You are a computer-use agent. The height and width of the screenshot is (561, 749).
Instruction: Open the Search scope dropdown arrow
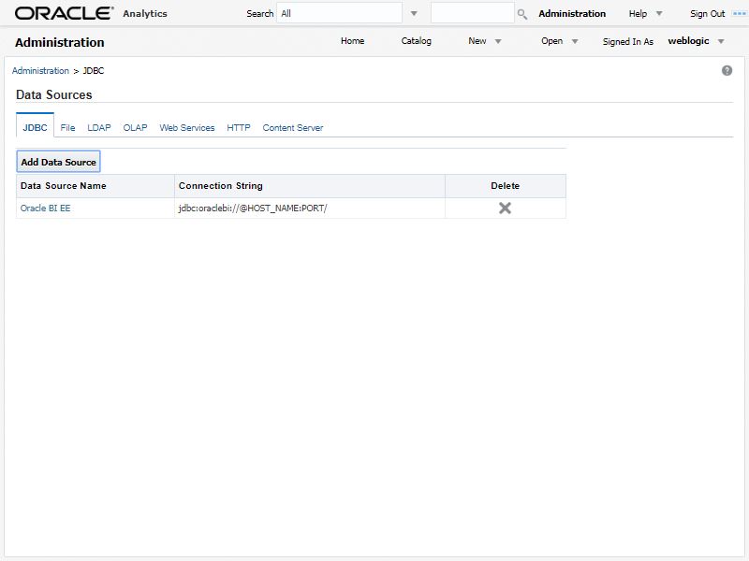(x=414, y=13)
